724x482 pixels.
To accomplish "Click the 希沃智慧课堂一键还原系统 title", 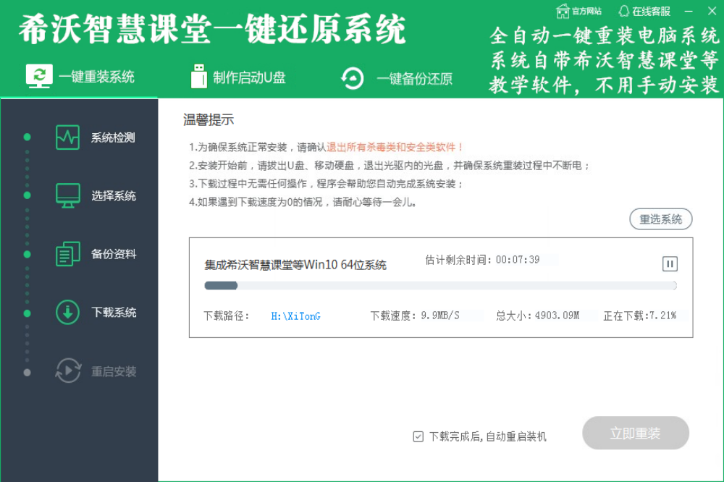I will pyautogui.click(x=212, y=30).
